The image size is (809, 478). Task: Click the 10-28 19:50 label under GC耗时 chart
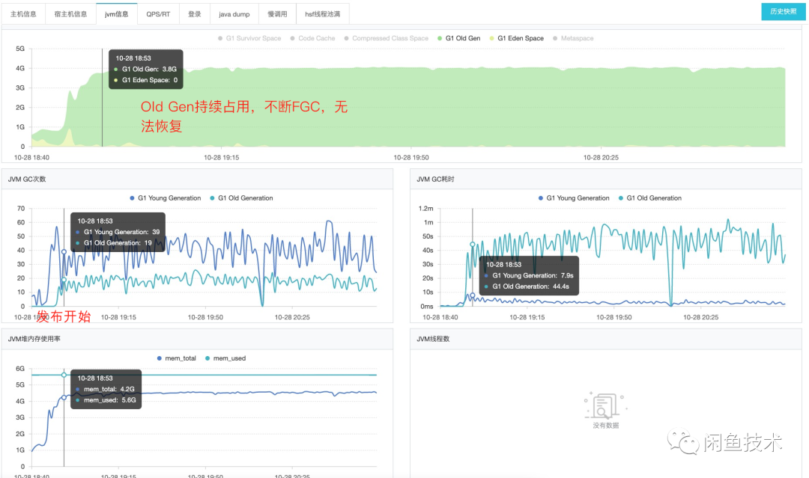[614, 317]
